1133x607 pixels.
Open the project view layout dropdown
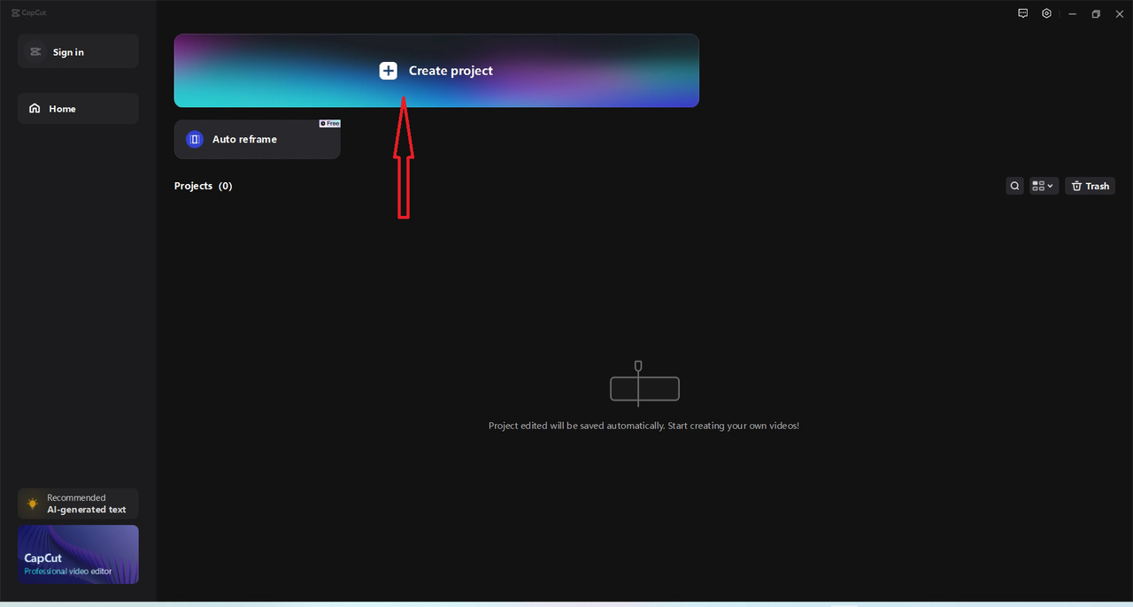[x=1044, y=186]
